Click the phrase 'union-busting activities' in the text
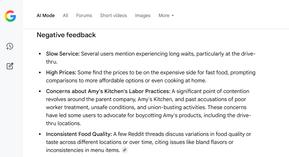Screen dimensions: 289x157 177,107
